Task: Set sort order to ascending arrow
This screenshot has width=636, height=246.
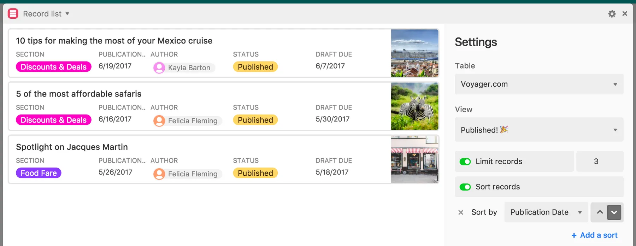Action: tap(600, 212)
